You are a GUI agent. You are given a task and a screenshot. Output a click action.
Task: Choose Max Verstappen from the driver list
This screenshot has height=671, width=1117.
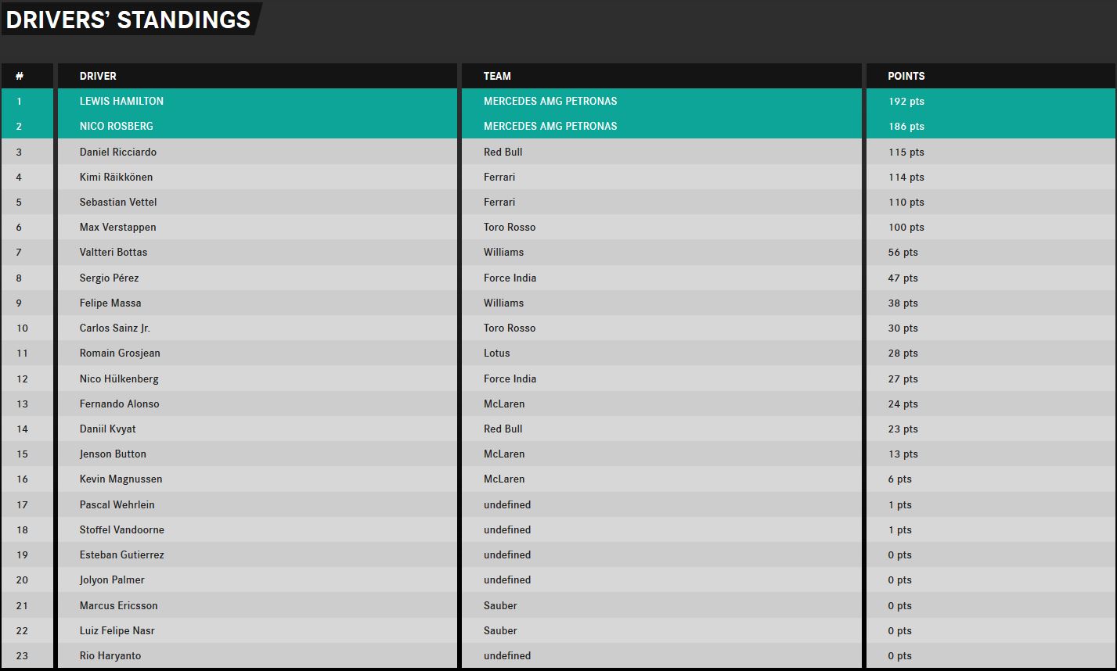[117, 227]
